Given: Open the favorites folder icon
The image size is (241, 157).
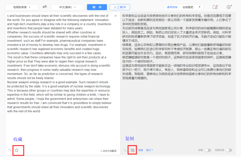Looking at the screenshot, I should [215, 7].
